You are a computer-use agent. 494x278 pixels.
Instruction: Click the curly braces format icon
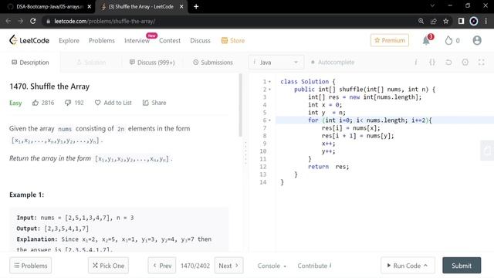[x=432, y=63]
